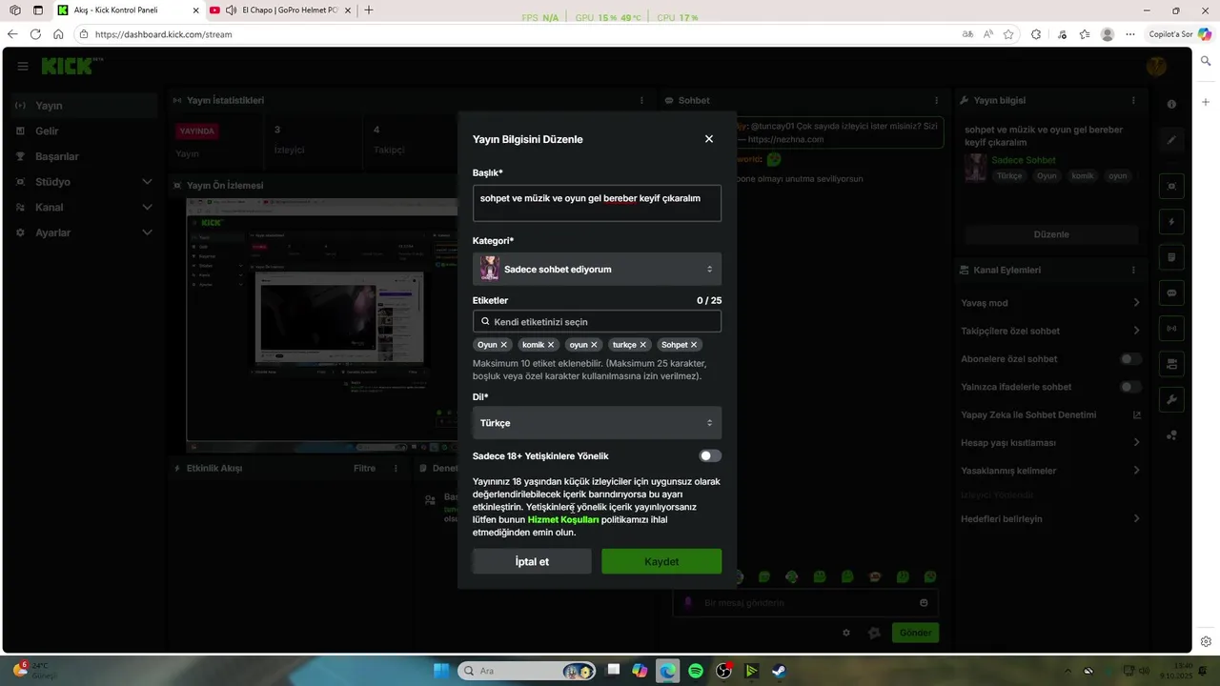Open Steam from the taskbar
Viewport: 1220px width, 686px height.
pyautogui.click(x=780, y=671)
